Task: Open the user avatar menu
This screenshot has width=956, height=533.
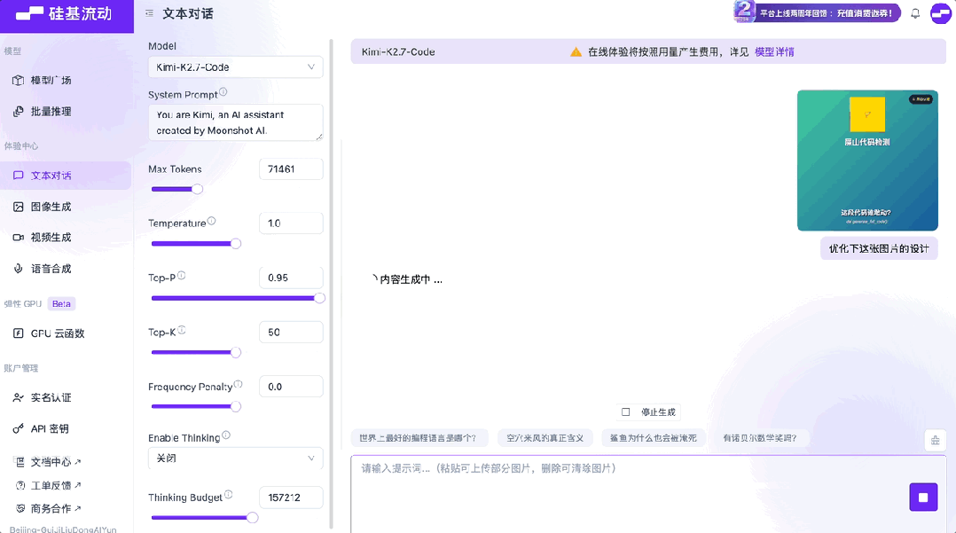Action: (x=940, y=12)
